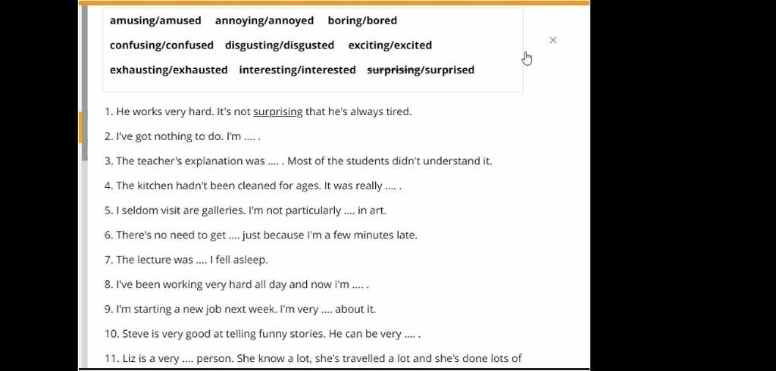The height and width of the screenshot is (371, 776).
Task: Pick the interesting/interested word pair
Action: pos(297,70)
